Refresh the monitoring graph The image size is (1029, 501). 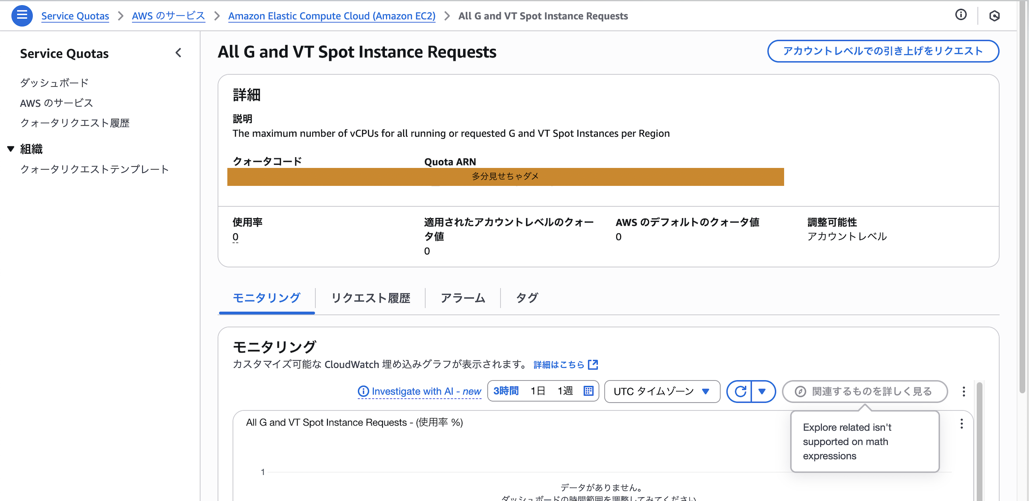pos(740,391)
